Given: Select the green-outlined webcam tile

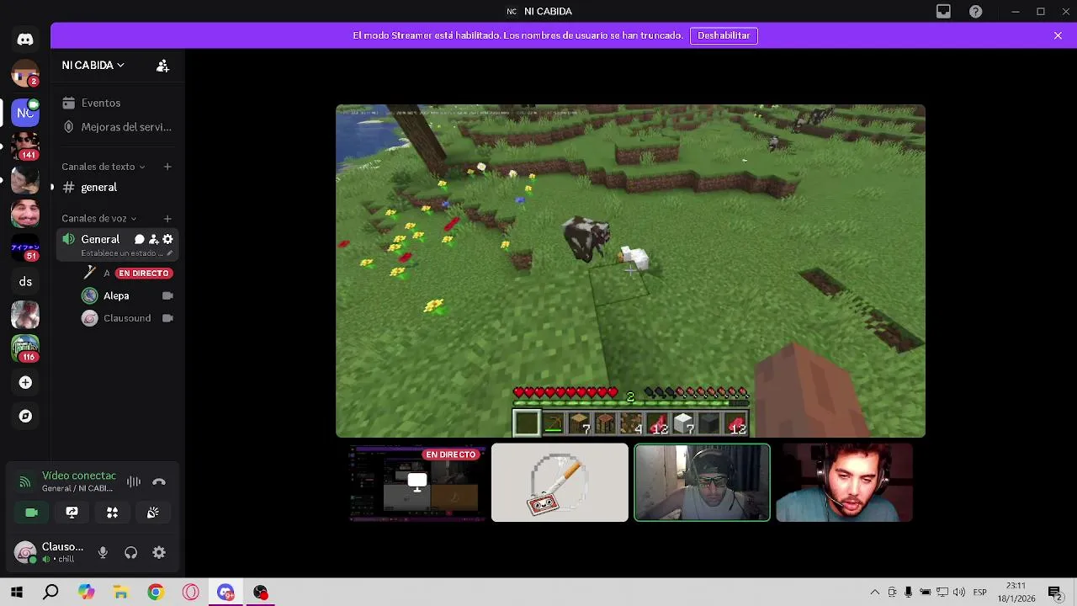Looking at the screenshot, I should [702, 483].
